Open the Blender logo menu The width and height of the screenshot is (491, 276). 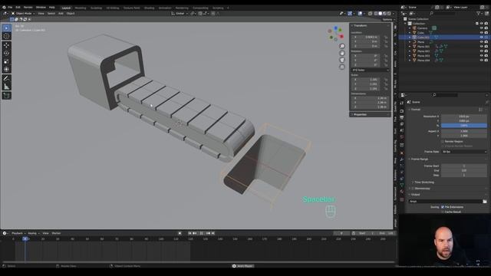coord(4,7)
